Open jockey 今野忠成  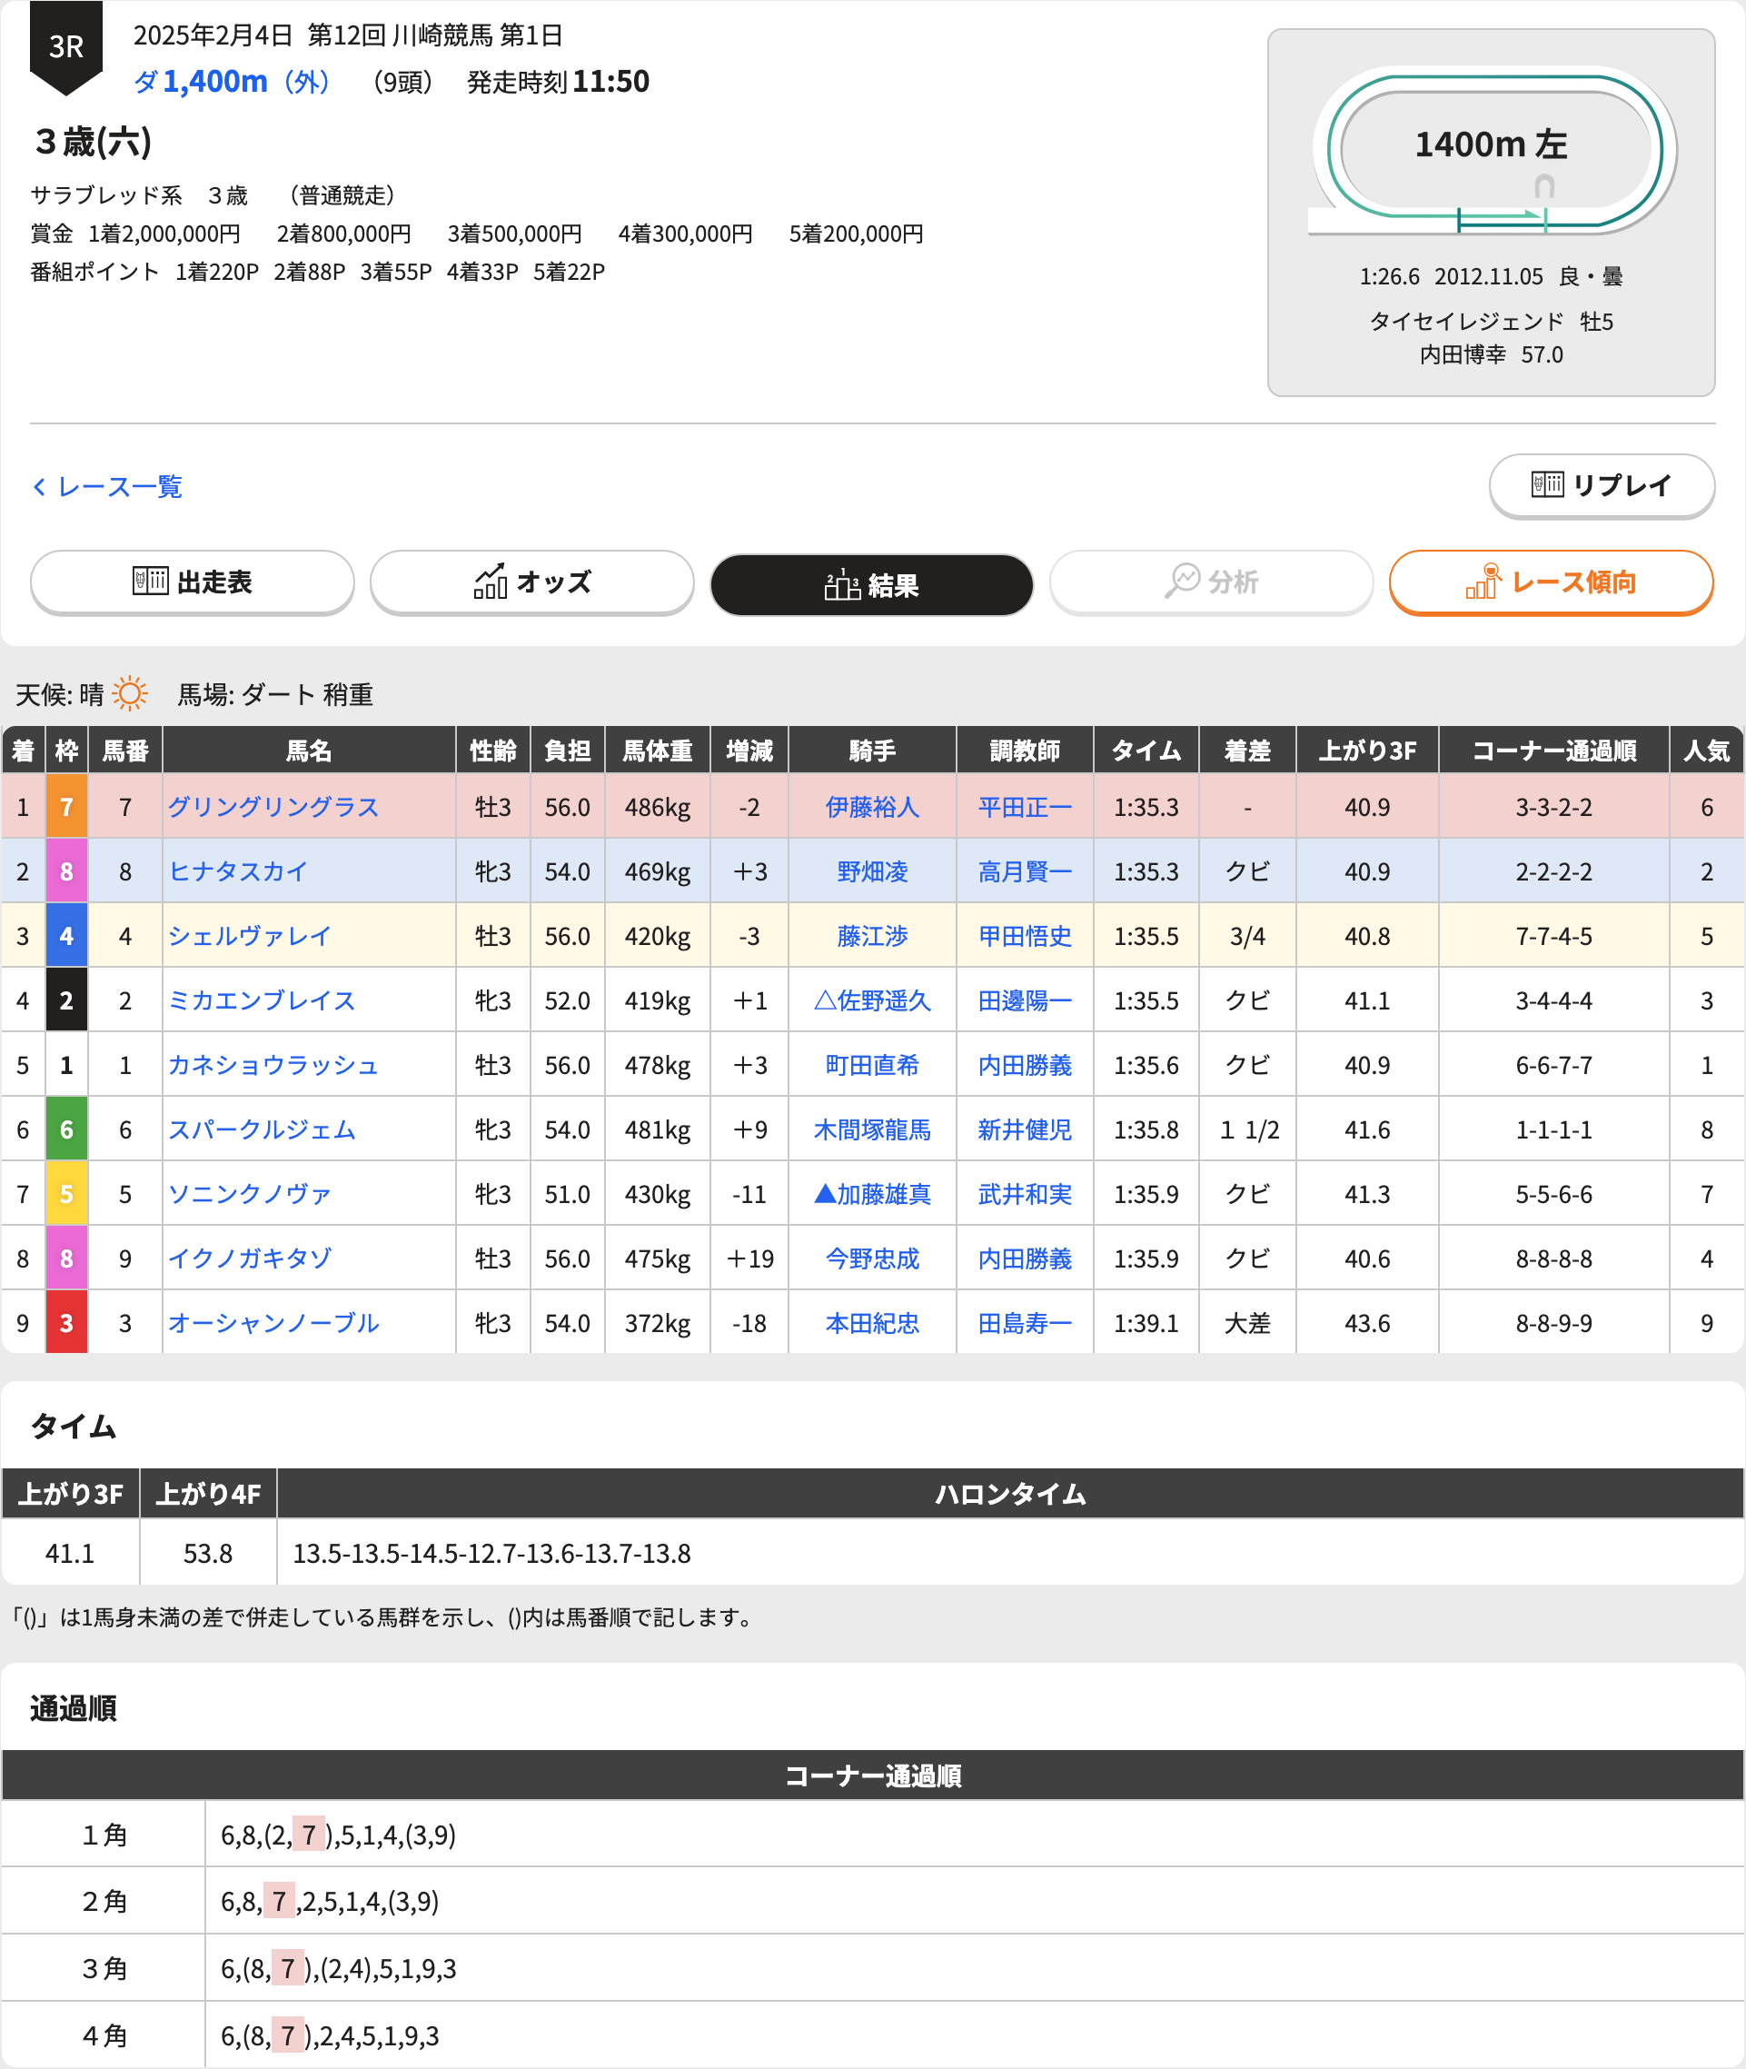(x=872, y=1258)
